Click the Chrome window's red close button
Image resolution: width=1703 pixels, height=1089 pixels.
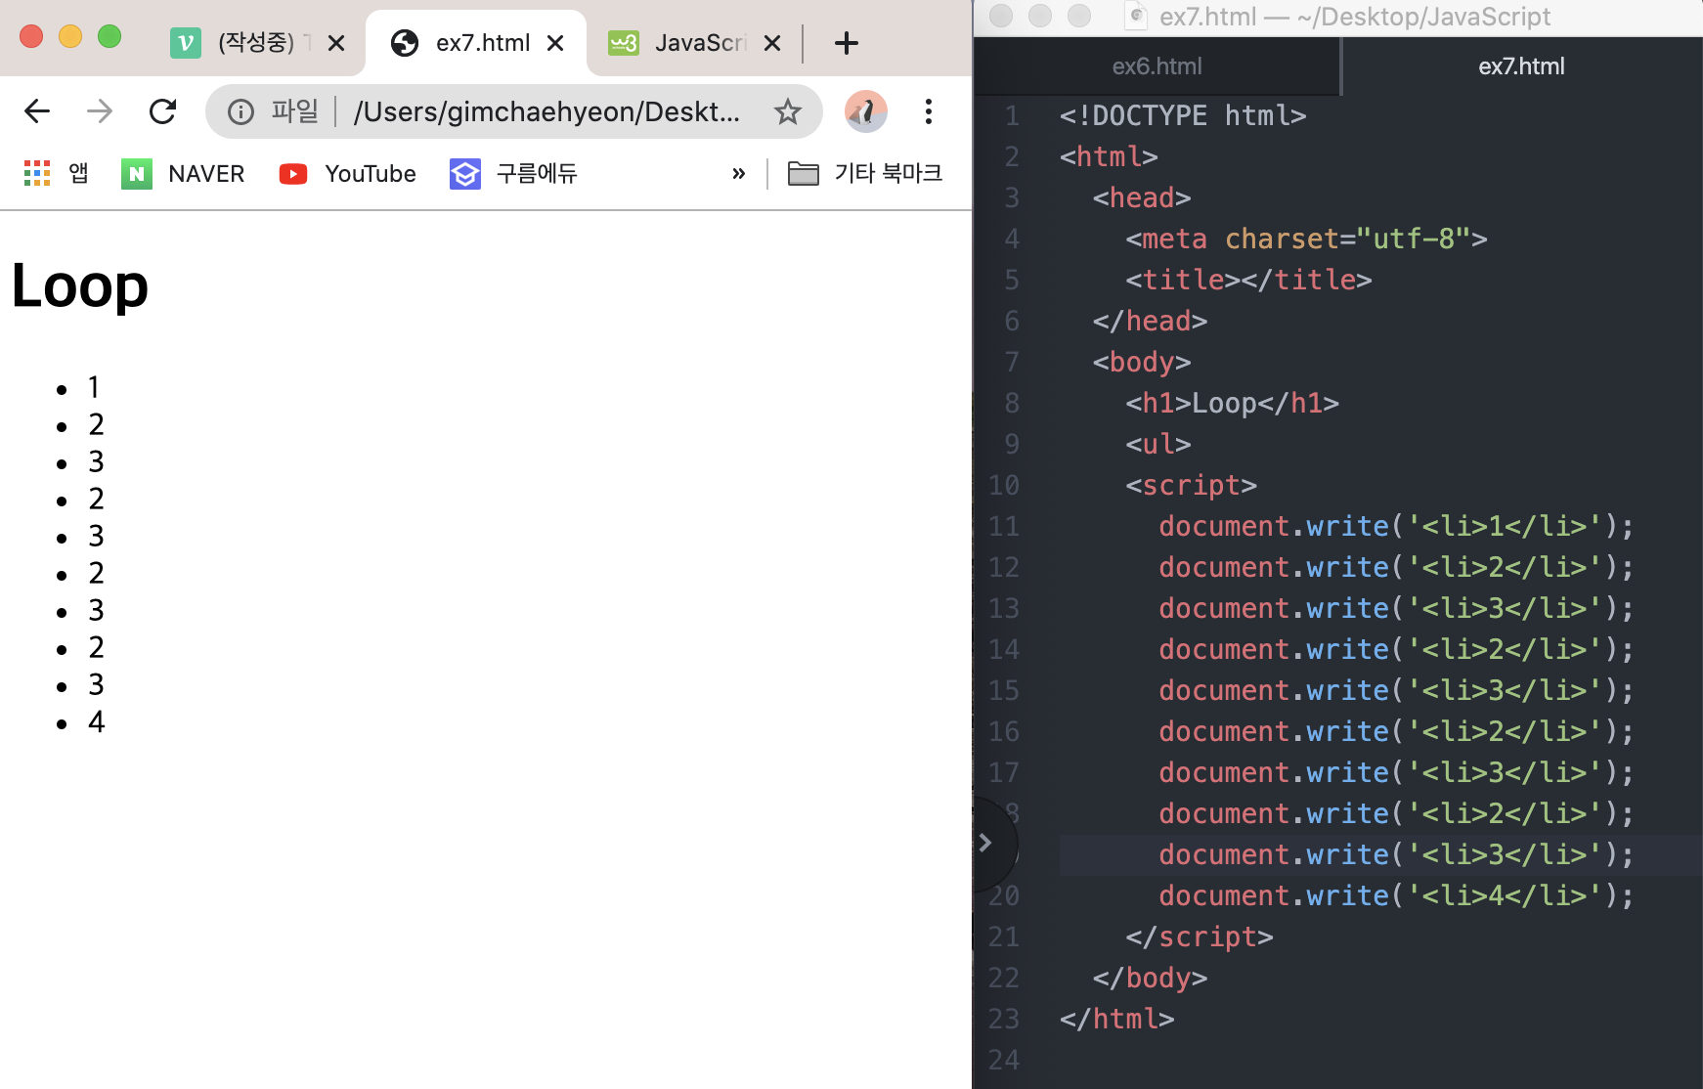(31, 36)
